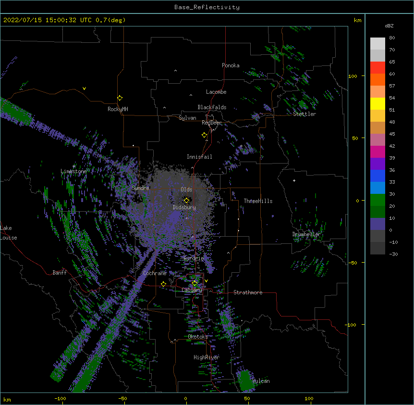Select the Strathmore label
This screenshot has height=405, width=414.
[248, 292]
